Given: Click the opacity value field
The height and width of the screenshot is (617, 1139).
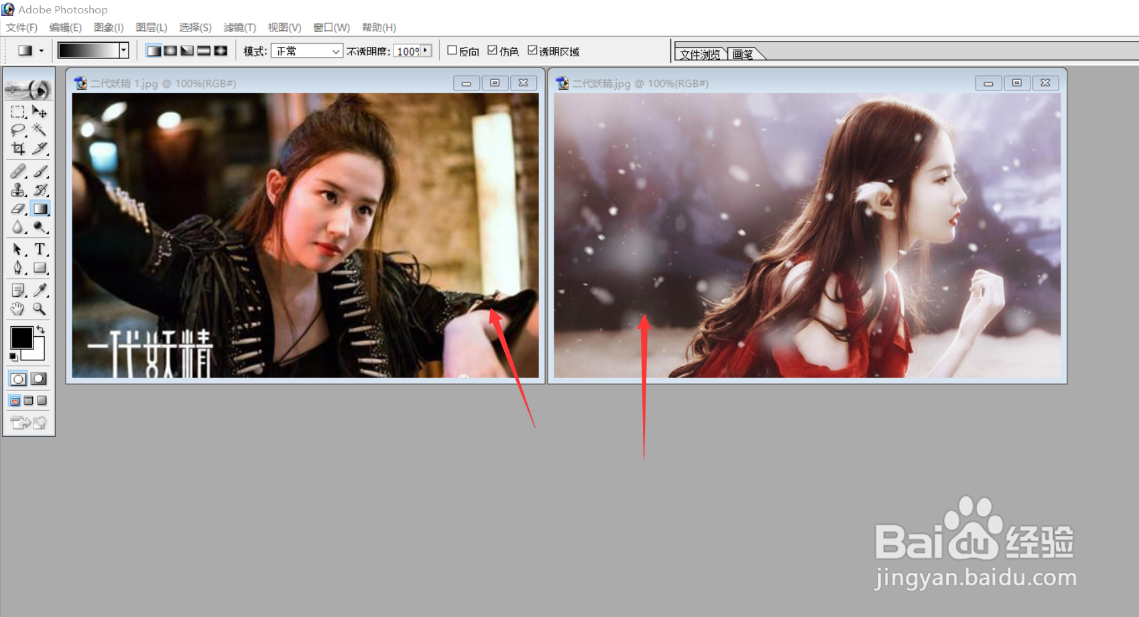Looking at the screenshot, I should [408, 51].
